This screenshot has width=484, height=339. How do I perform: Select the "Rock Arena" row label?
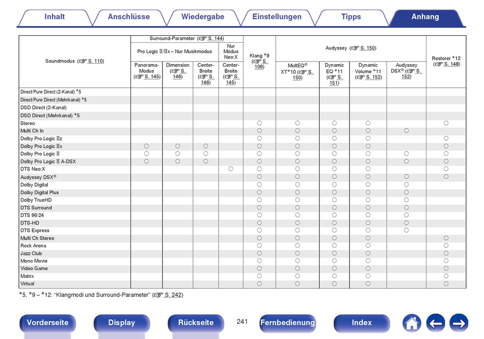point(33,246)
